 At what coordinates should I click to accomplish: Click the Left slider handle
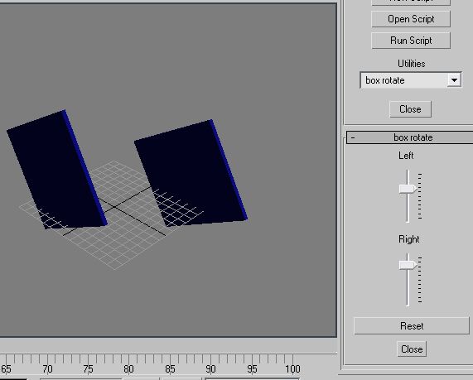[408, 189]
